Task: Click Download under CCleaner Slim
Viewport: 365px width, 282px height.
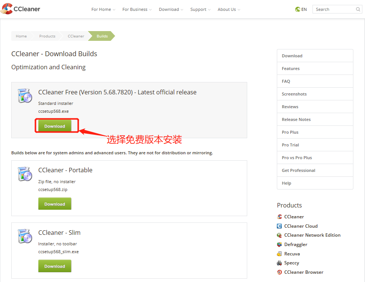Action: [x=55, y=266]
